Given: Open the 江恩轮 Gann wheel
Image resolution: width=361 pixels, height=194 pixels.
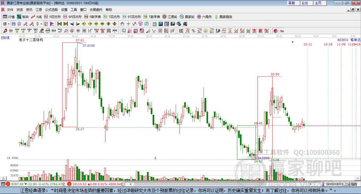Looking at the screenshot, I should click(170, 17).
